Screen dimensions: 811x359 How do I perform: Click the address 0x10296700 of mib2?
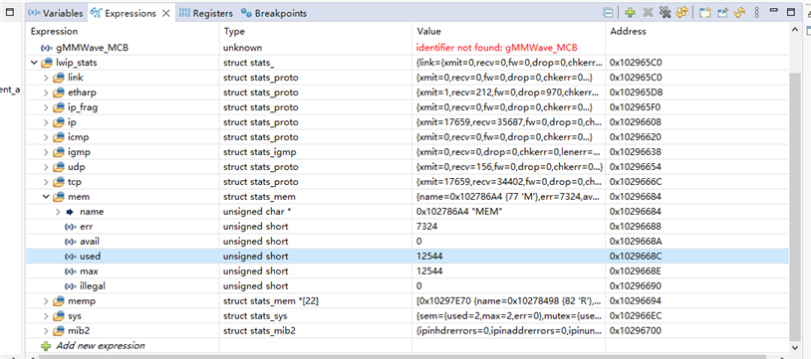click(x=636, y=330)
